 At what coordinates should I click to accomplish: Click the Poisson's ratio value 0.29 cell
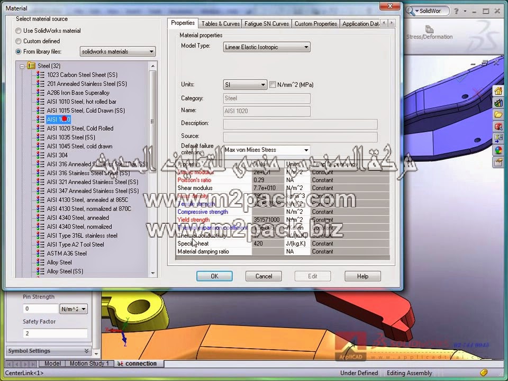click(x=268, y=180)
